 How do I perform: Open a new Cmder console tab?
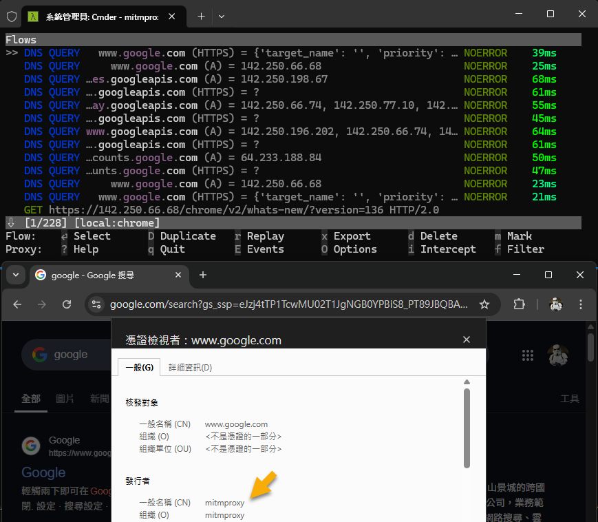(201, 16)
